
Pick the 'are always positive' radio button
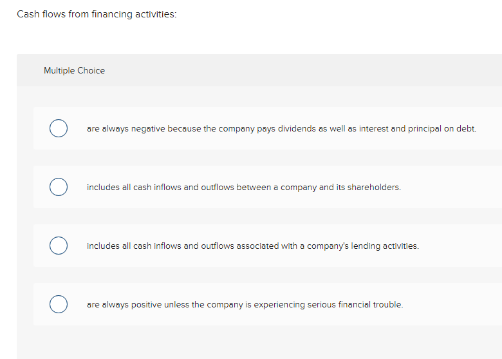[59, 304]
